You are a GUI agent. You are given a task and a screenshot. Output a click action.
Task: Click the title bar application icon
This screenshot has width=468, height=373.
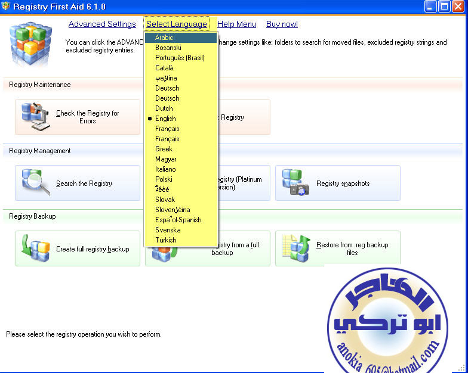pos(7,7)
